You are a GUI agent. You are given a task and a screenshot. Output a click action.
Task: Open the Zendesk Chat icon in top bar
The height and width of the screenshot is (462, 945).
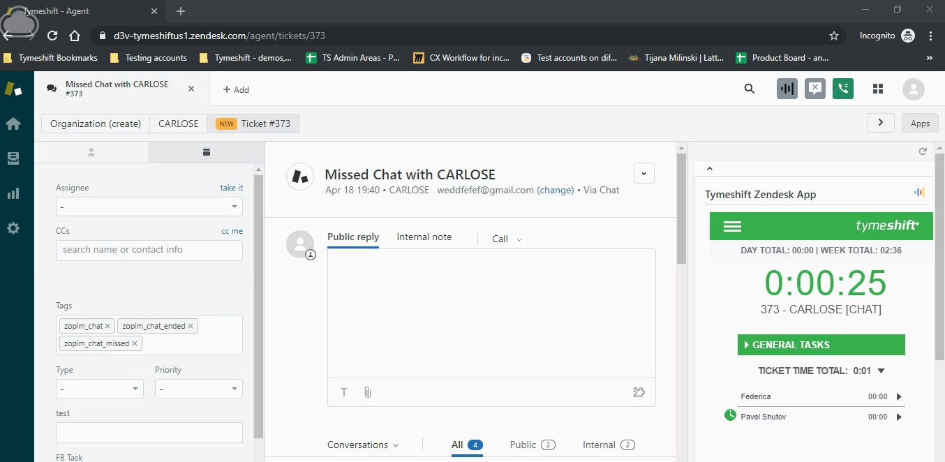pos(814,89)
